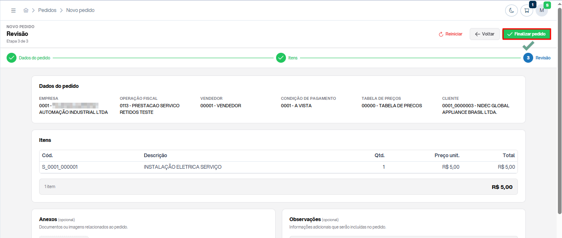
Task: Go back with the Voltar button
Action: point(485,34)
